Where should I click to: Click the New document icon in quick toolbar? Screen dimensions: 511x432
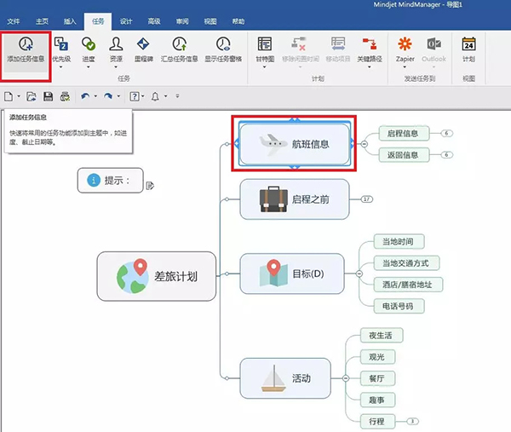[9, 96]
